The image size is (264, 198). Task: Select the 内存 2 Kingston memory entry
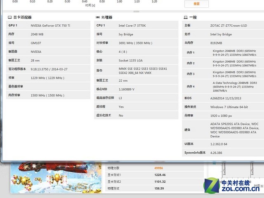[x=234, y=64]
